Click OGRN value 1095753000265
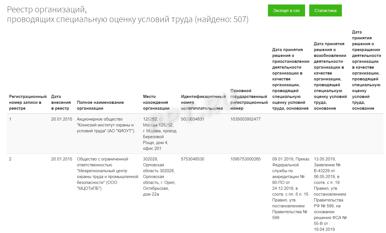The image size is (386, 233). (x=245, y=159)
